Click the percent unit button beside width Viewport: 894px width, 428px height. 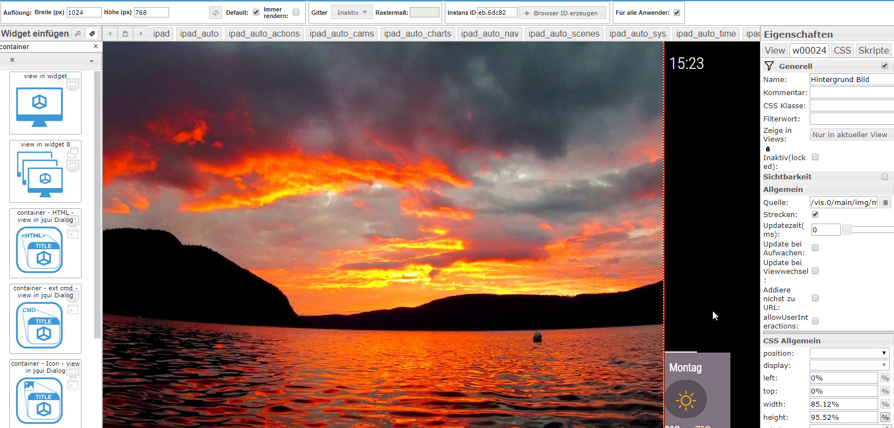(x=885, y=404)
